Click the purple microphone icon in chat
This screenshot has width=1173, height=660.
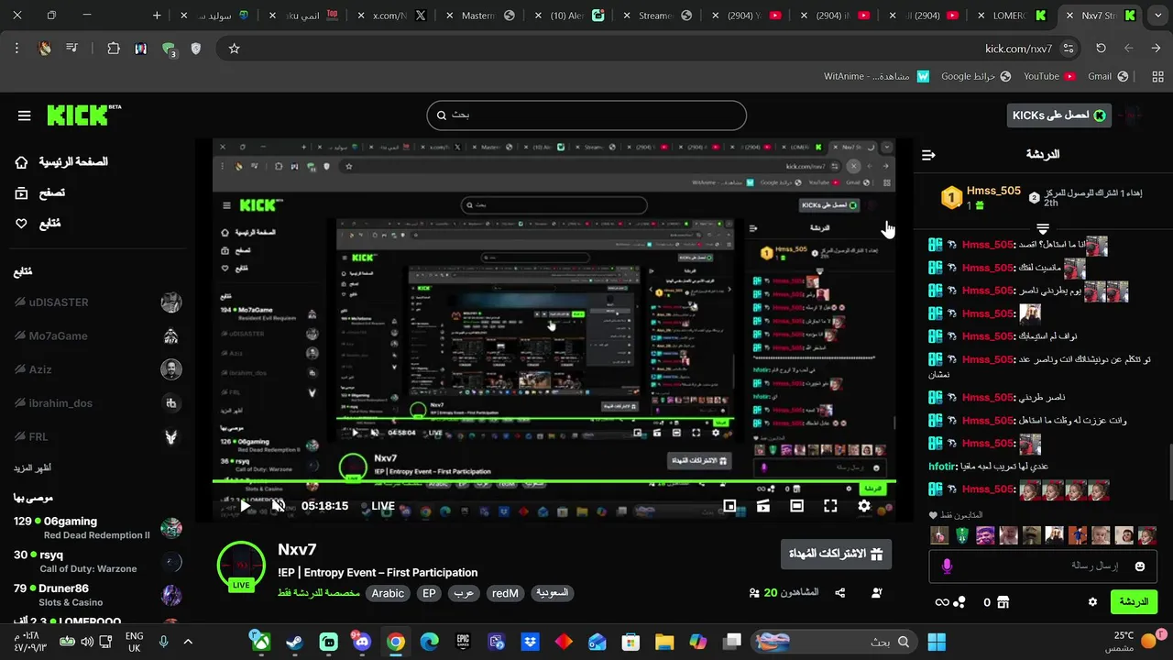pyautogui.click(x=947, y=566)
